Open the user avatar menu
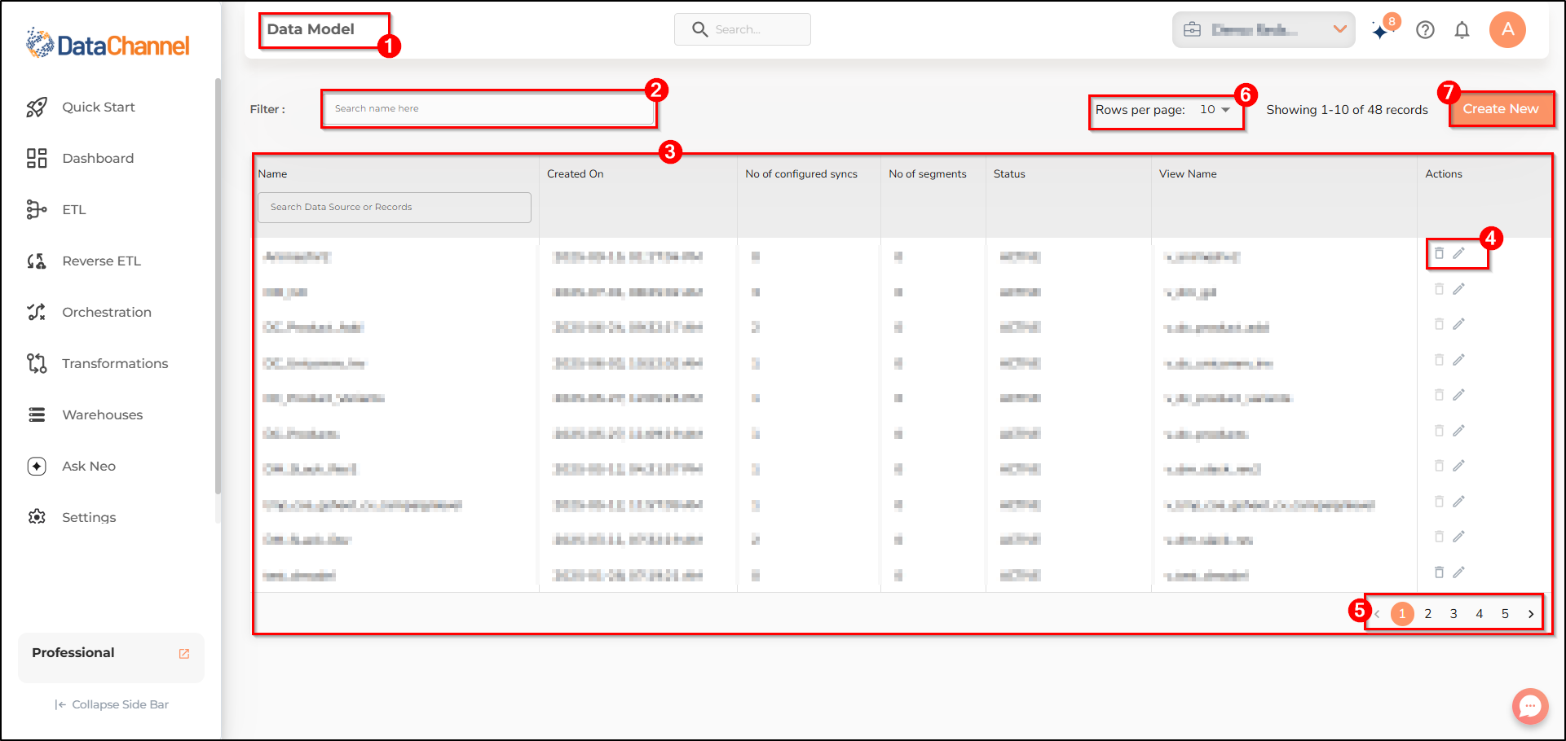The image size is (1566, 741). click(x=1507, y=30)
